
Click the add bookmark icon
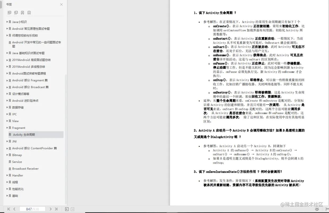[23, 13]
